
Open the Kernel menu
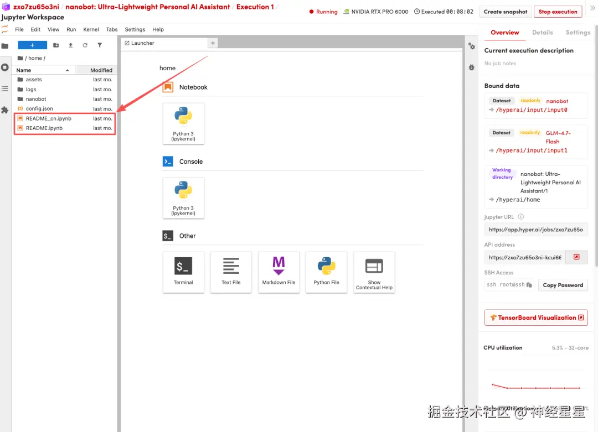click(x=91, y=29)
